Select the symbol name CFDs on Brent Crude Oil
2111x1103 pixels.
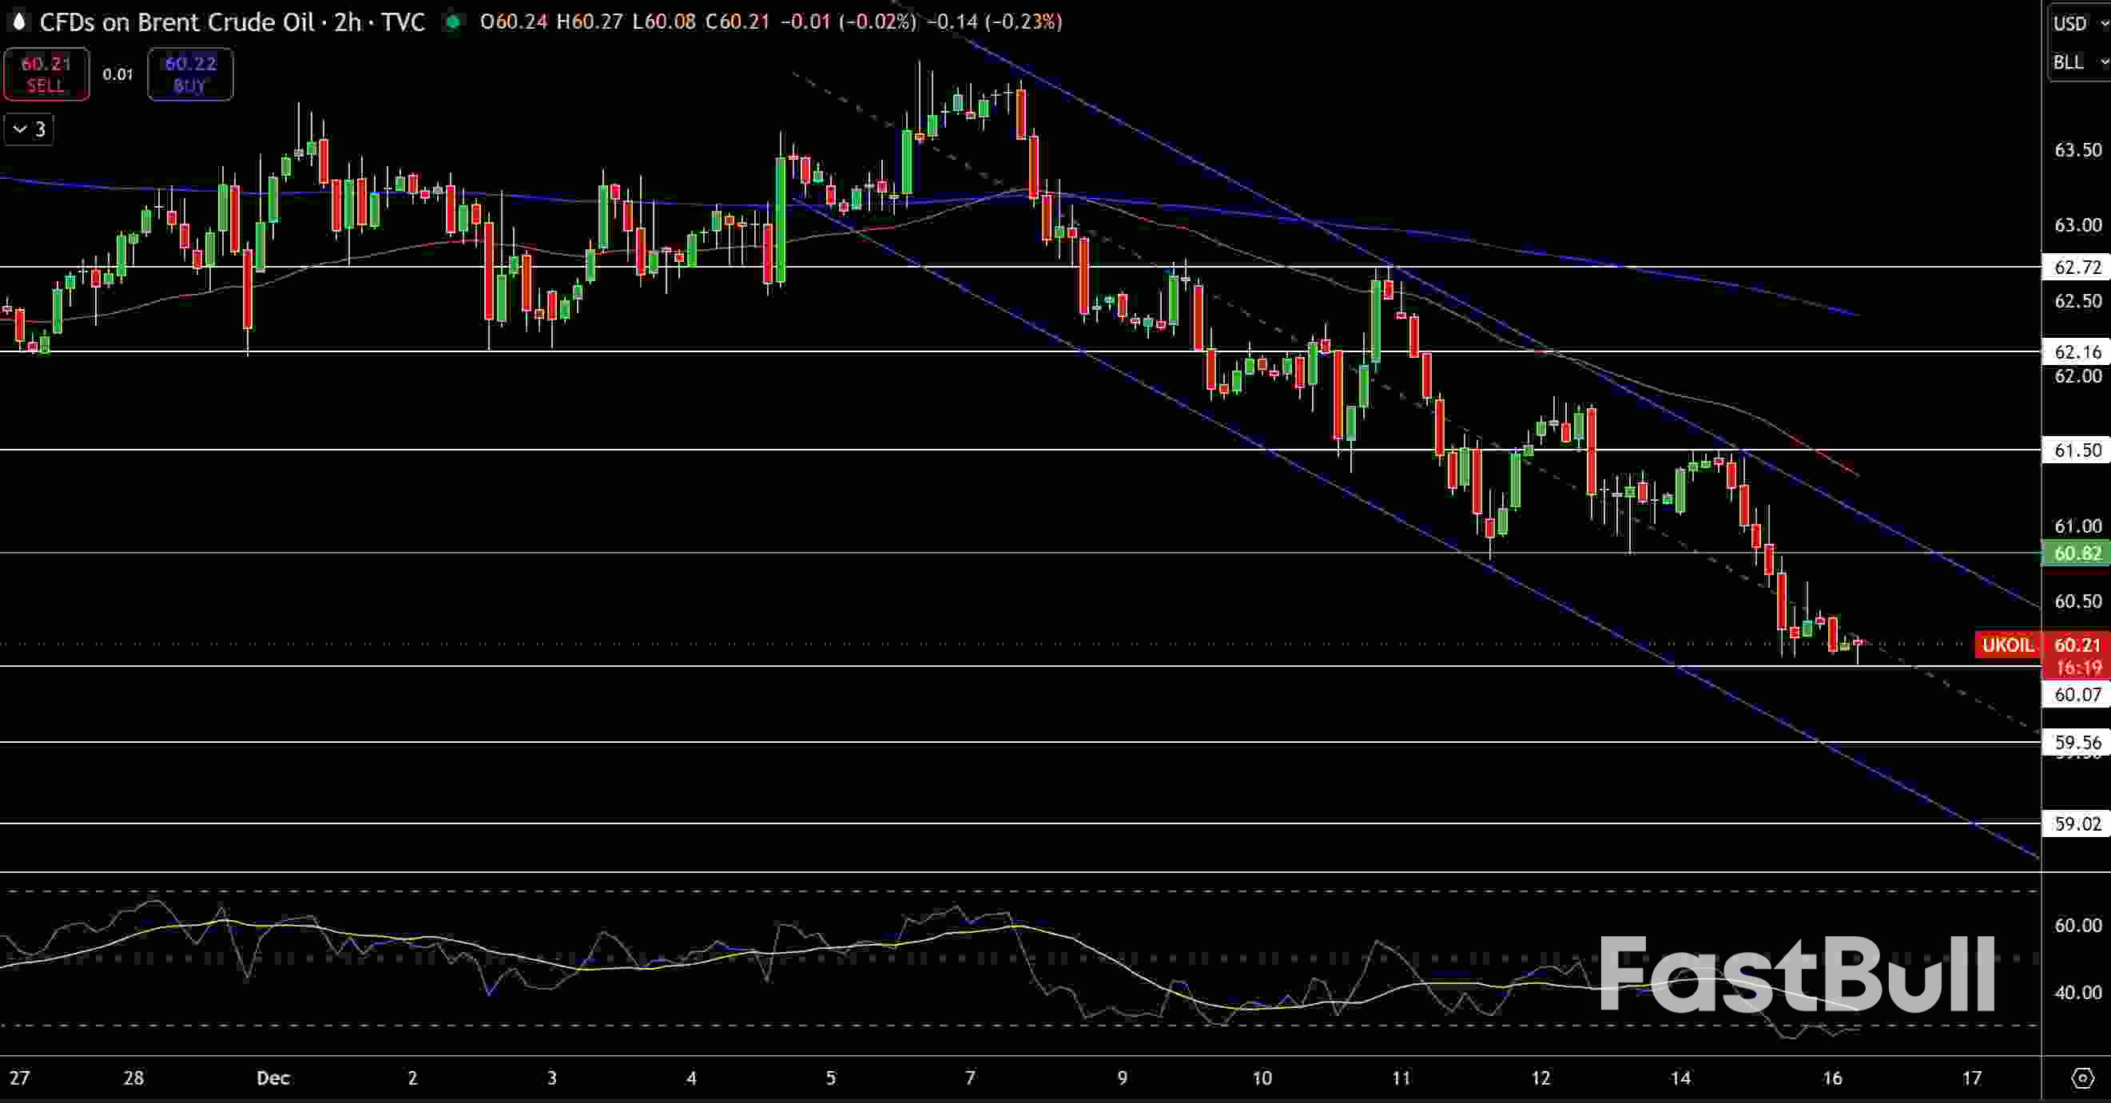(x=177, y=22)
